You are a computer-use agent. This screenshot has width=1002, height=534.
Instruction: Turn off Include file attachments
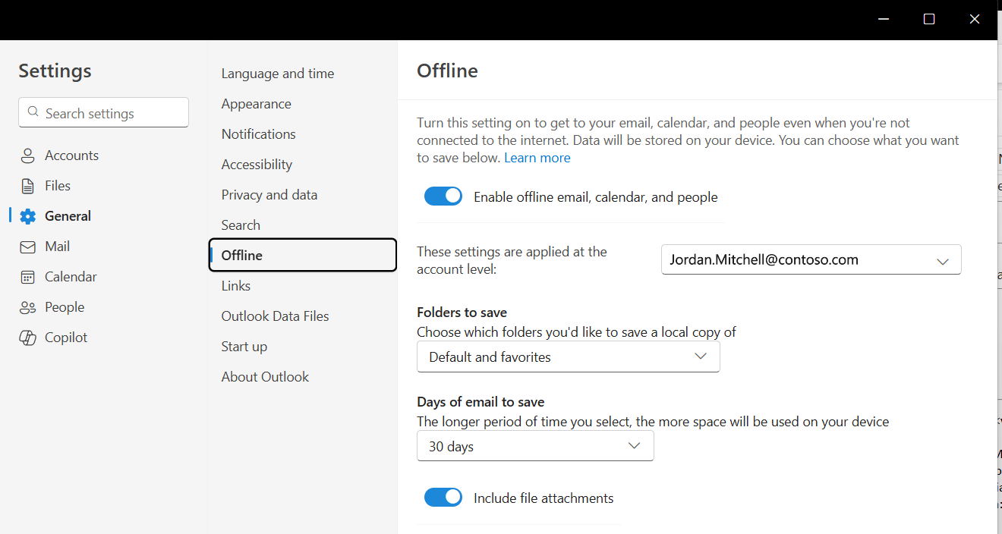coord(443,497)
